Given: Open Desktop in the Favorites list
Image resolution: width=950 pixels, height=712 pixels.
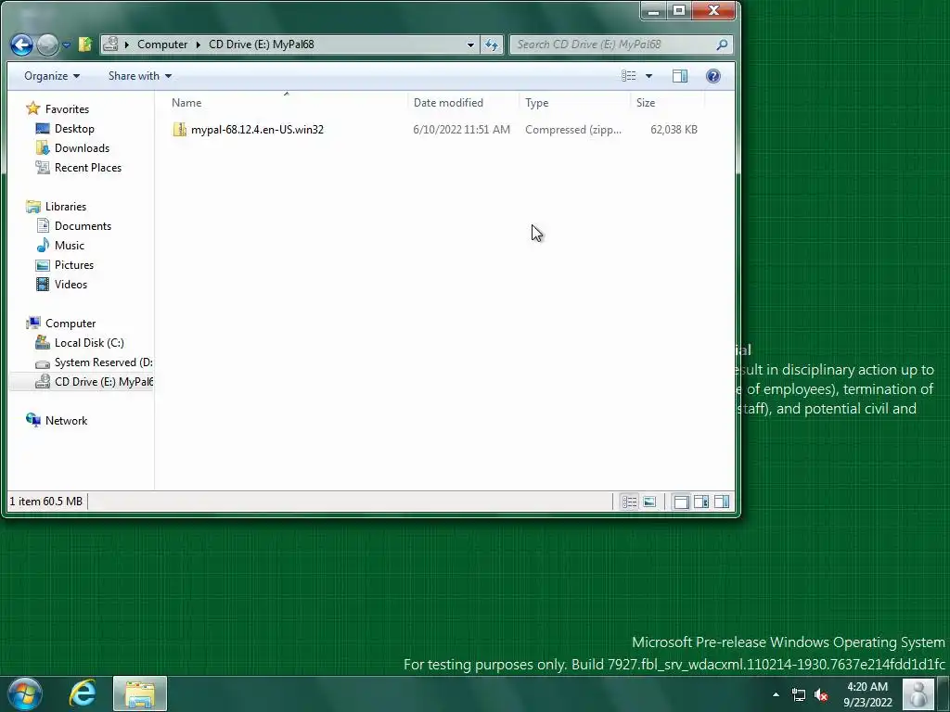Looking at the screenshot, I should click(74, 128).
